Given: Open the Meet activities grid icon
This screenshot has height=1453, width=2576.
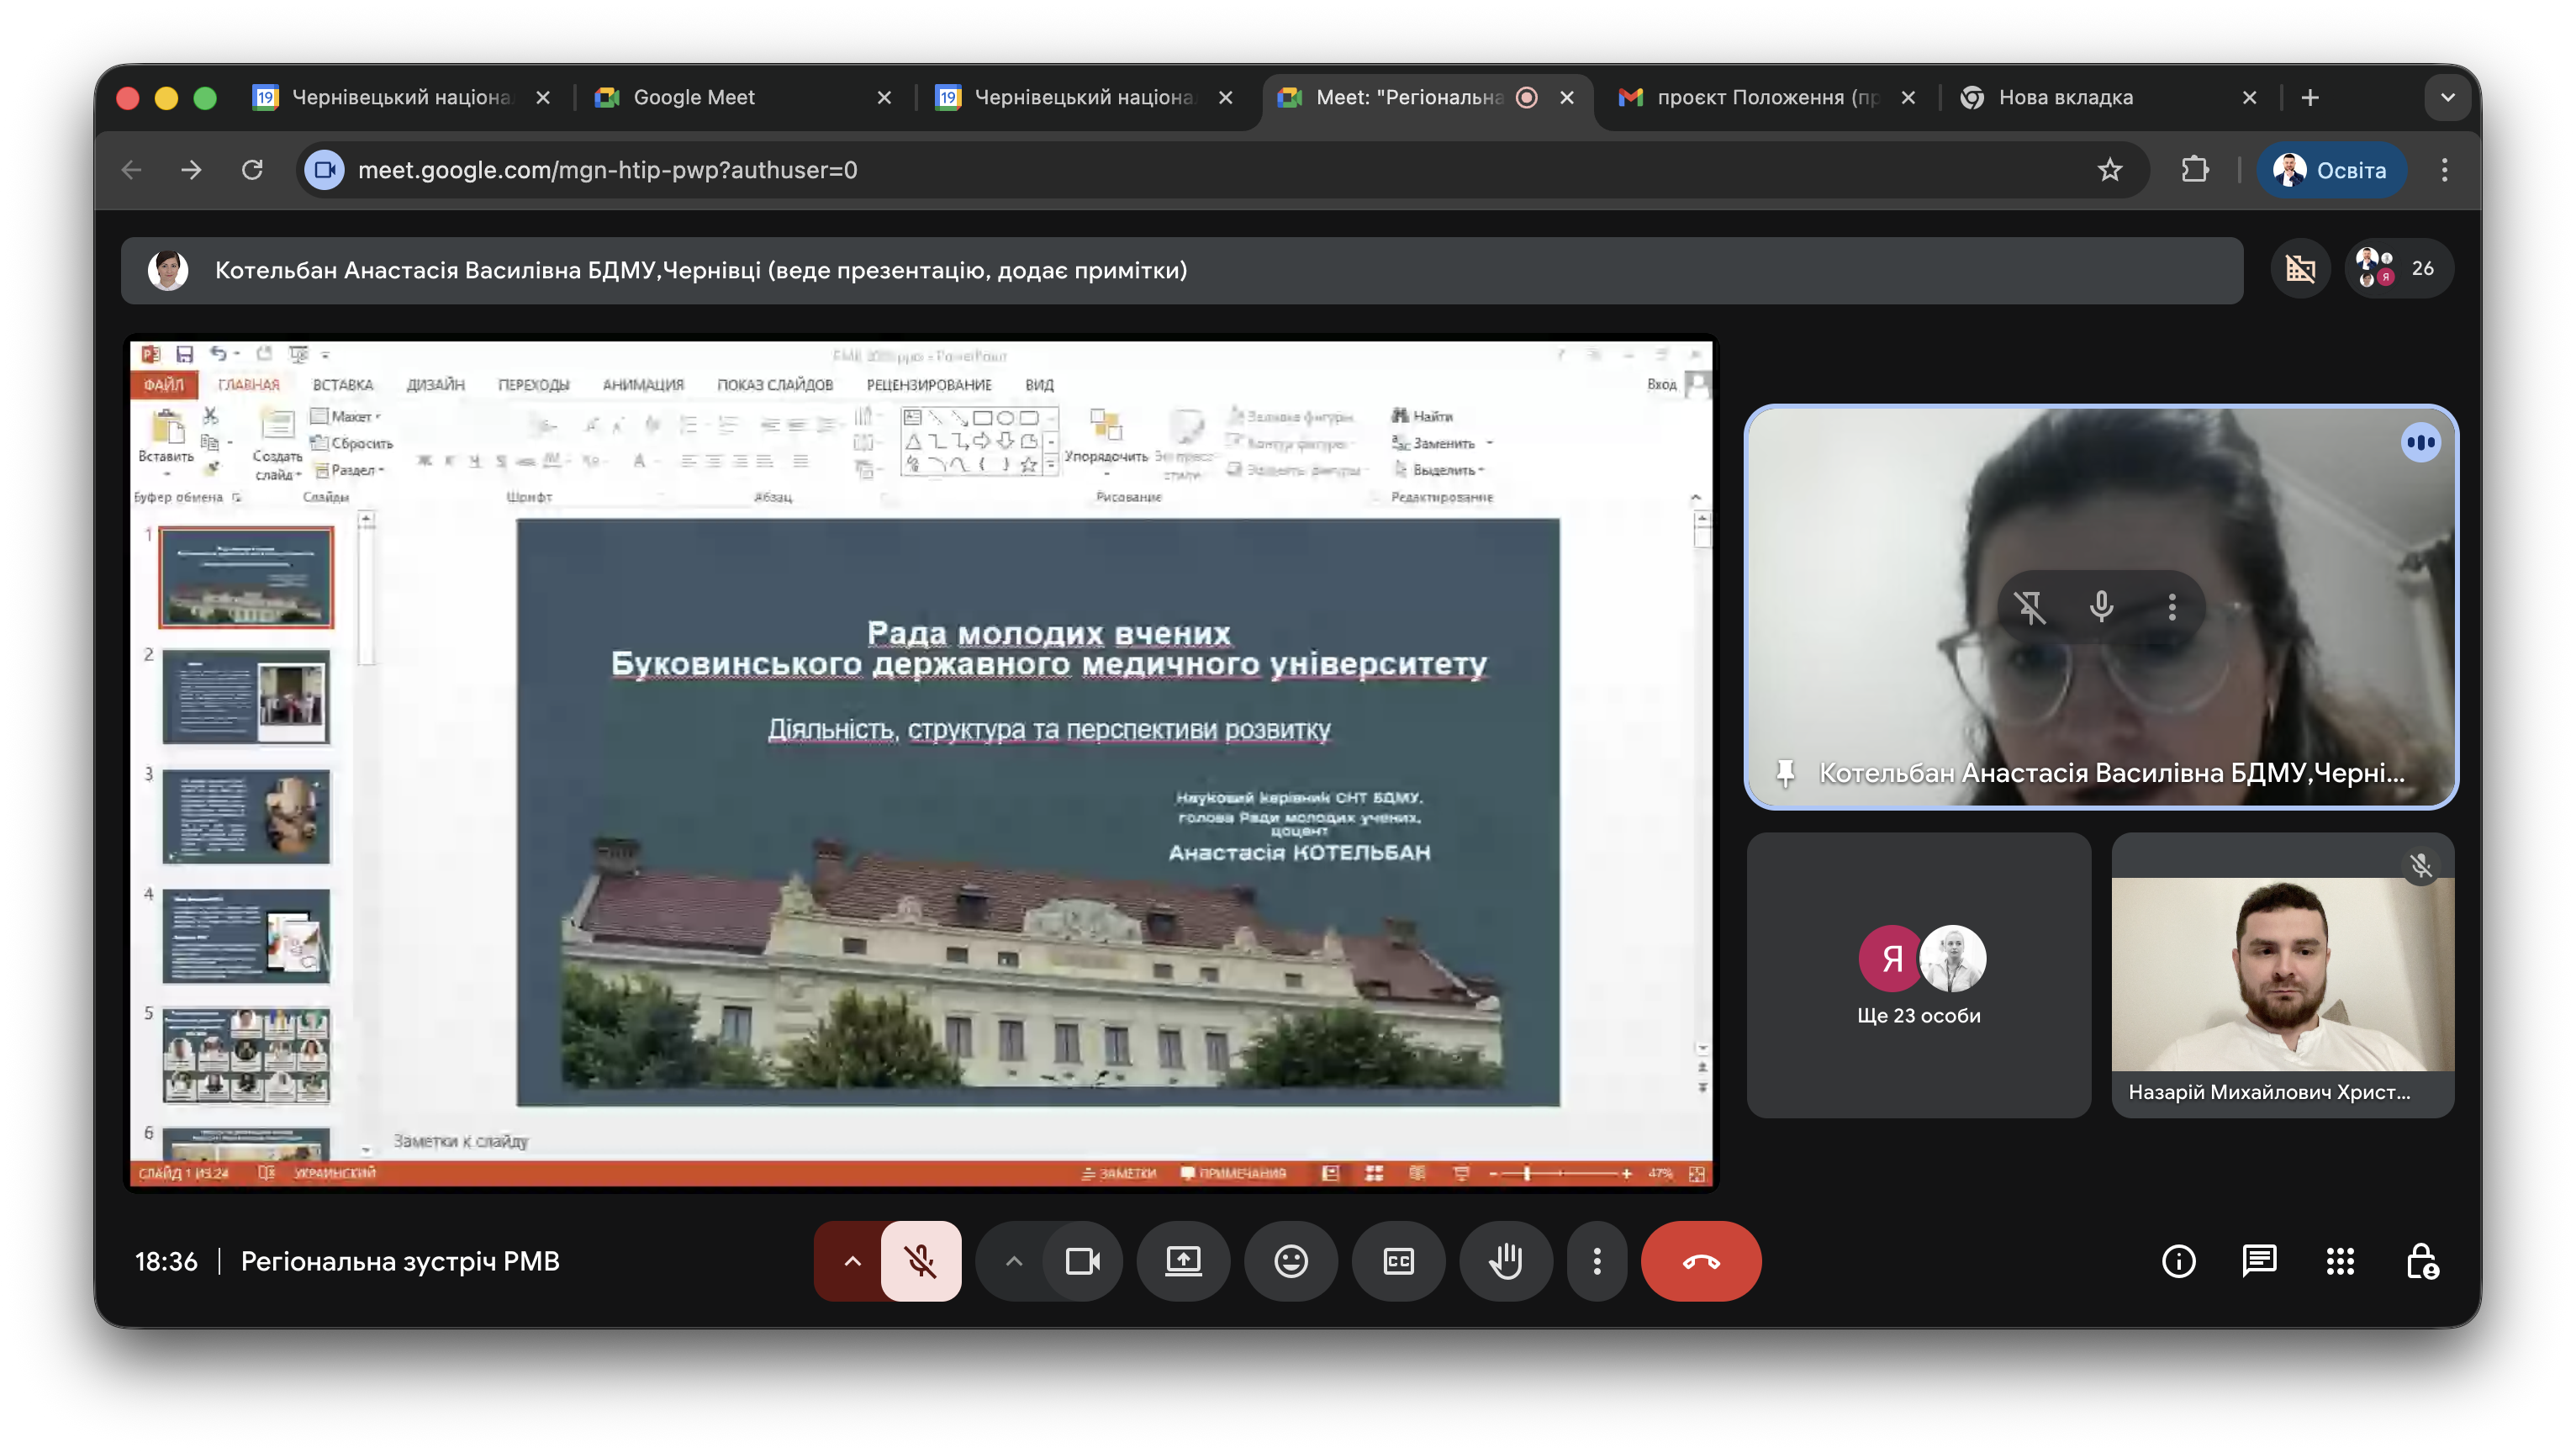Looking at the screenshot, I should (x=2340, y=1261).
